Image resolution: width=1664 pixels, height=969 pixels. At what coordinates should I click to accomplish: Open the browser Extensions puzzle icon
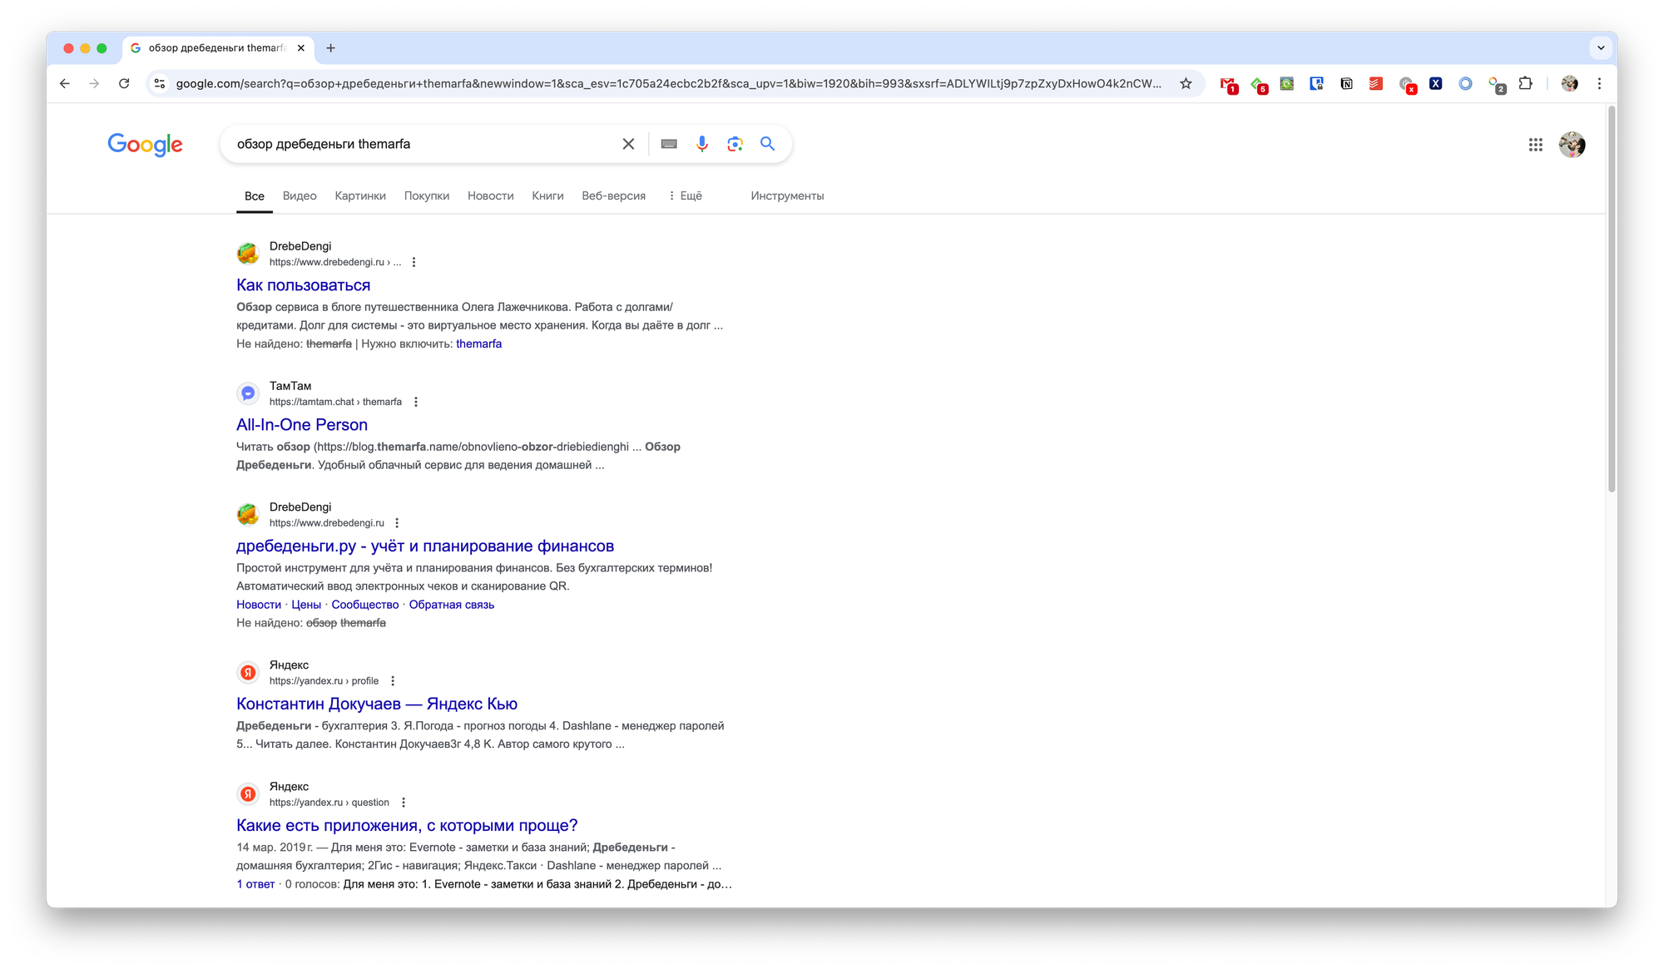coord(1525,83)
